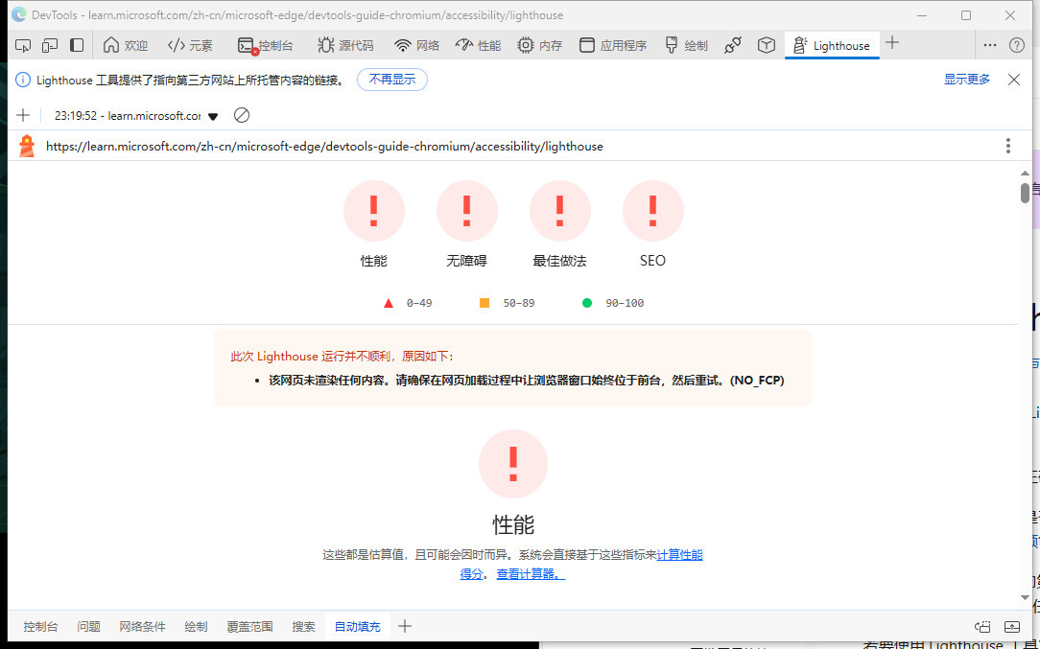Switch to the 控制台 tab in top toolbar
This screenshot has width=1040, height=649.
click(266, 45)
